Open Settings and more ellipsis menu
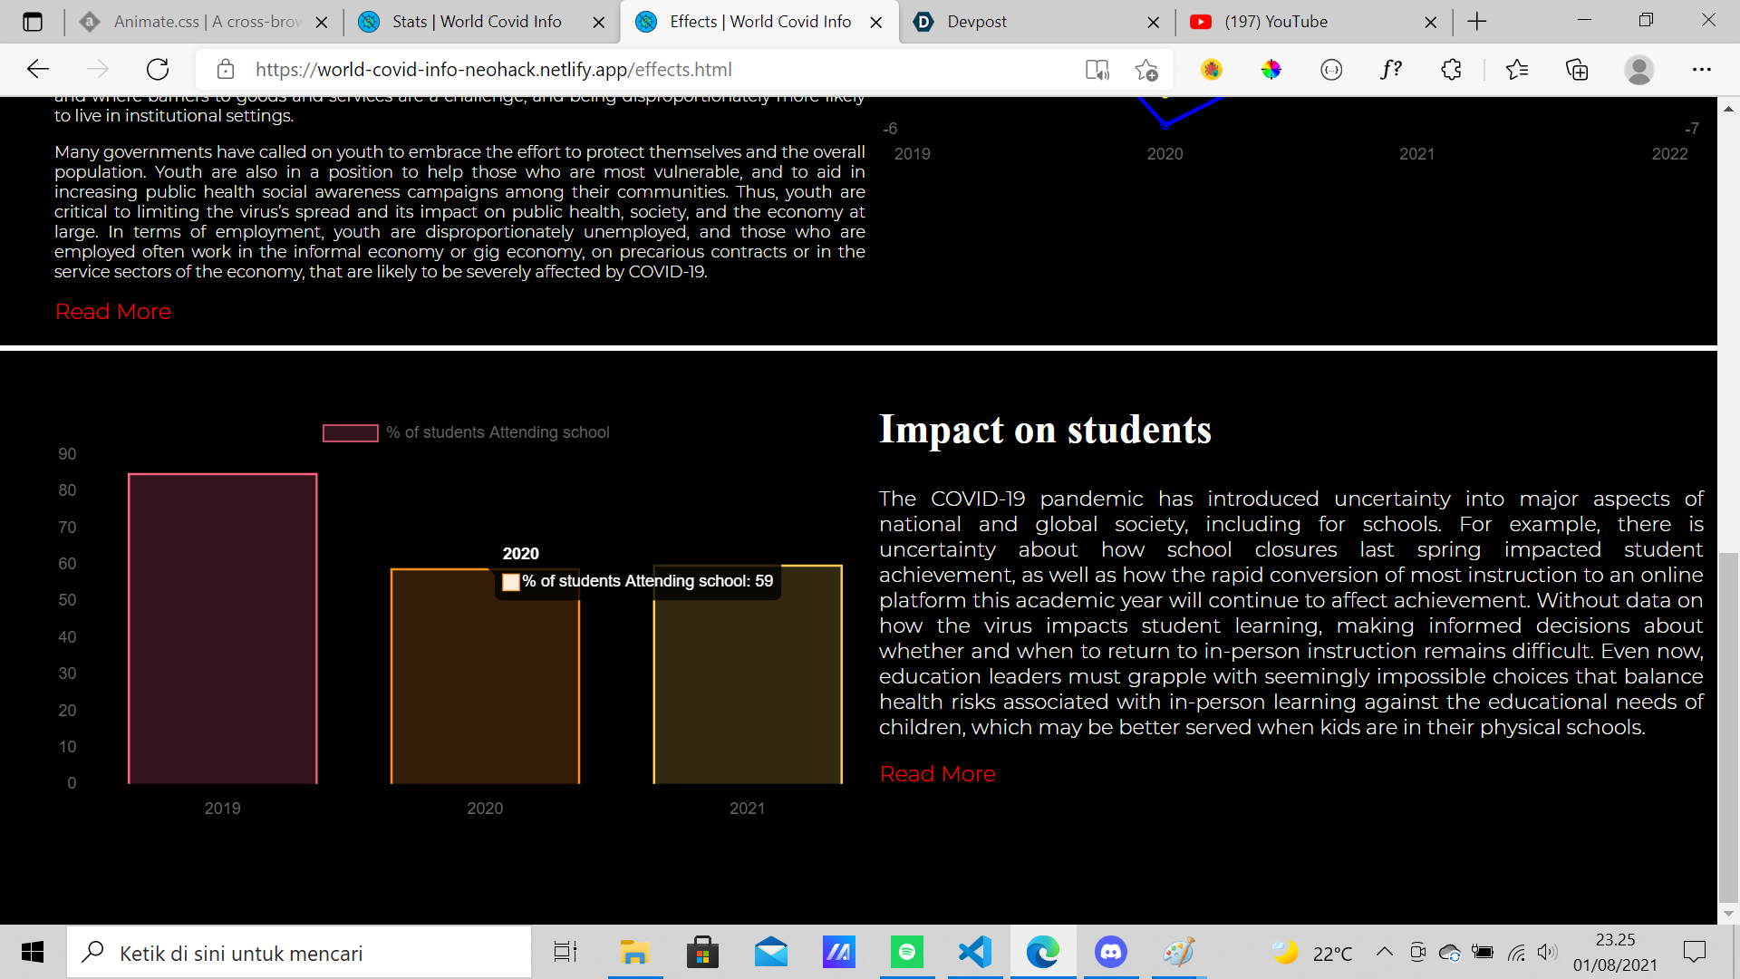Screen dimensions: 1740x979 (1701, 69)
